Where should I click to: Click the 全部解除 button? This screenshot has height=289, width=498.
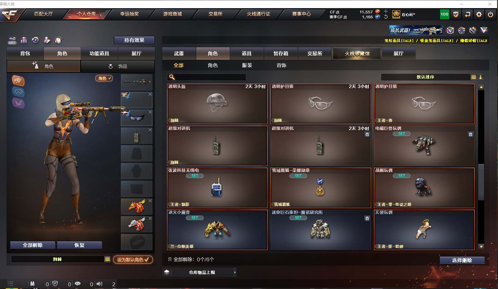tap(33, 245)
